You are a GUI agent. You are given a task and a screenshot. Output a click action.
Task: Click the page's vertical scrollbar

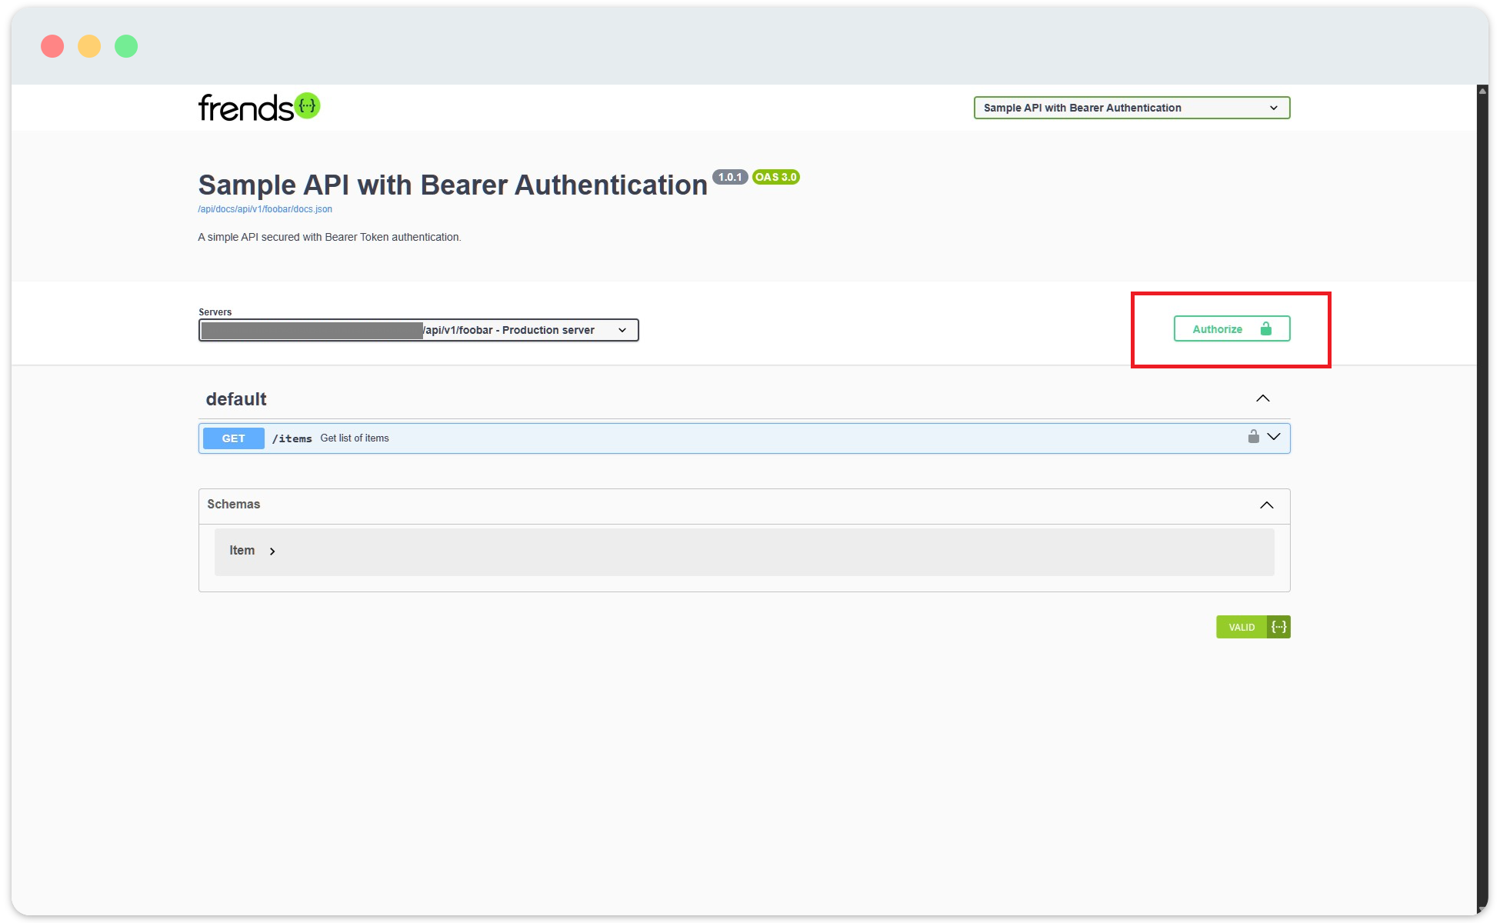coord(1482,500)
